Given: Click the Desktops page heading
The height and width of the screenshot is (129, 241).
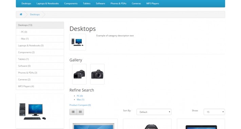Looking at the screenshot, I should point(82,29).
